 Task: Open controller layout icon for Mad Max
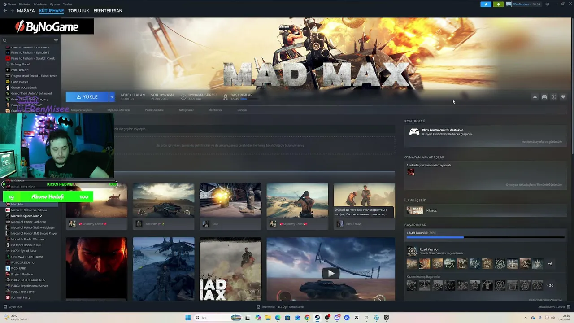point(544,97)
